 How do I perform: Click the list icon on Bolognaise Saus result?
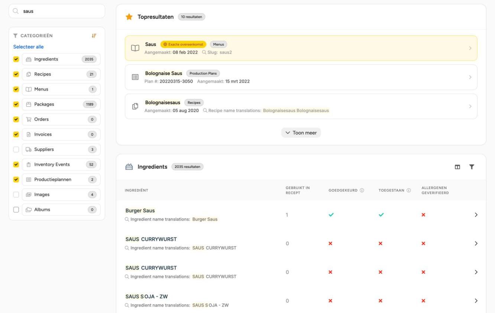coord(135,77)
